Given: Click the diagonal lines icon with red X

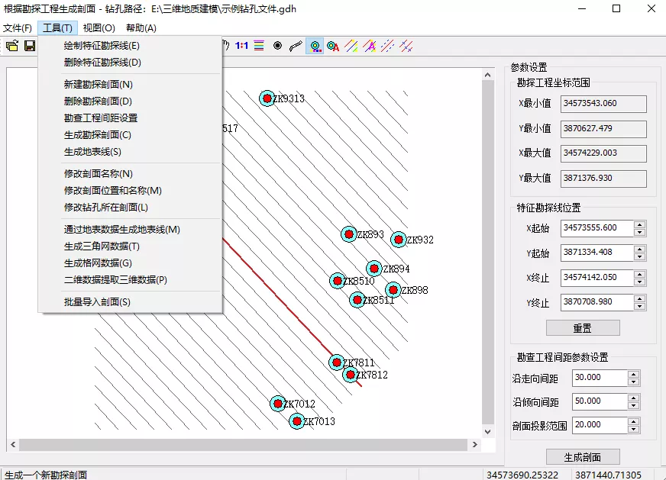Looking at the screenshot, I should (x=406, y=46).
